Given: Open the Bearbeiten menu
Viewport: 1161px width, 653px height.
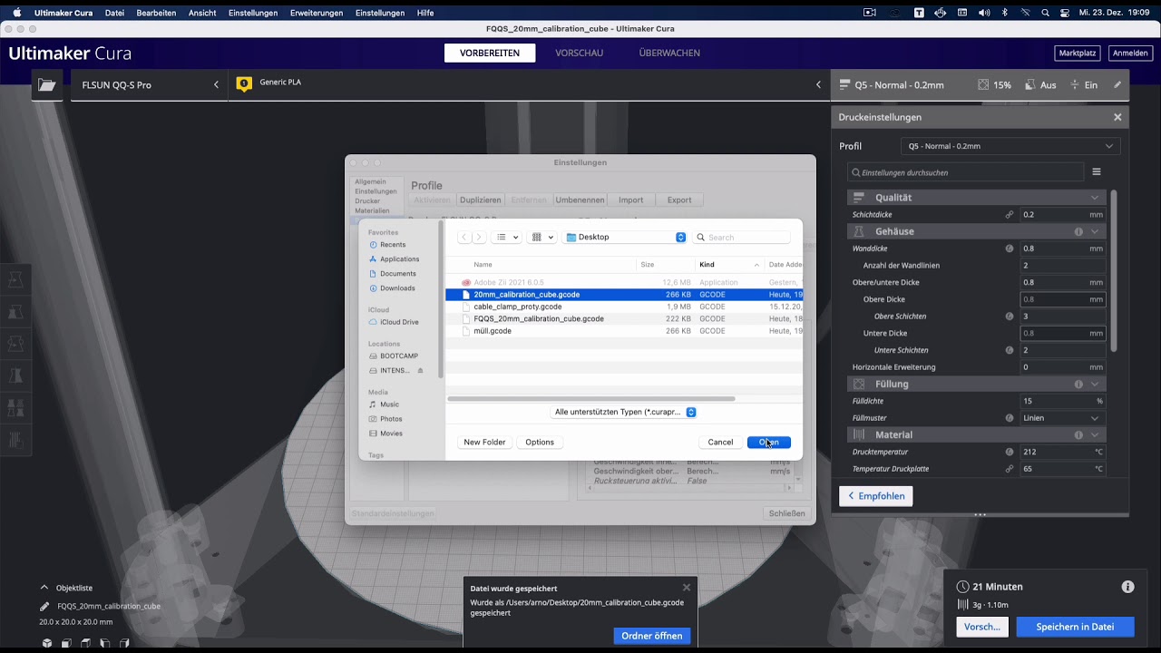Looking at the screenshot, I should point(156,13).
